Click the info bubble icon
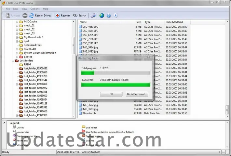The height and width of the screenshot is (156, 231). pos(115,16)
